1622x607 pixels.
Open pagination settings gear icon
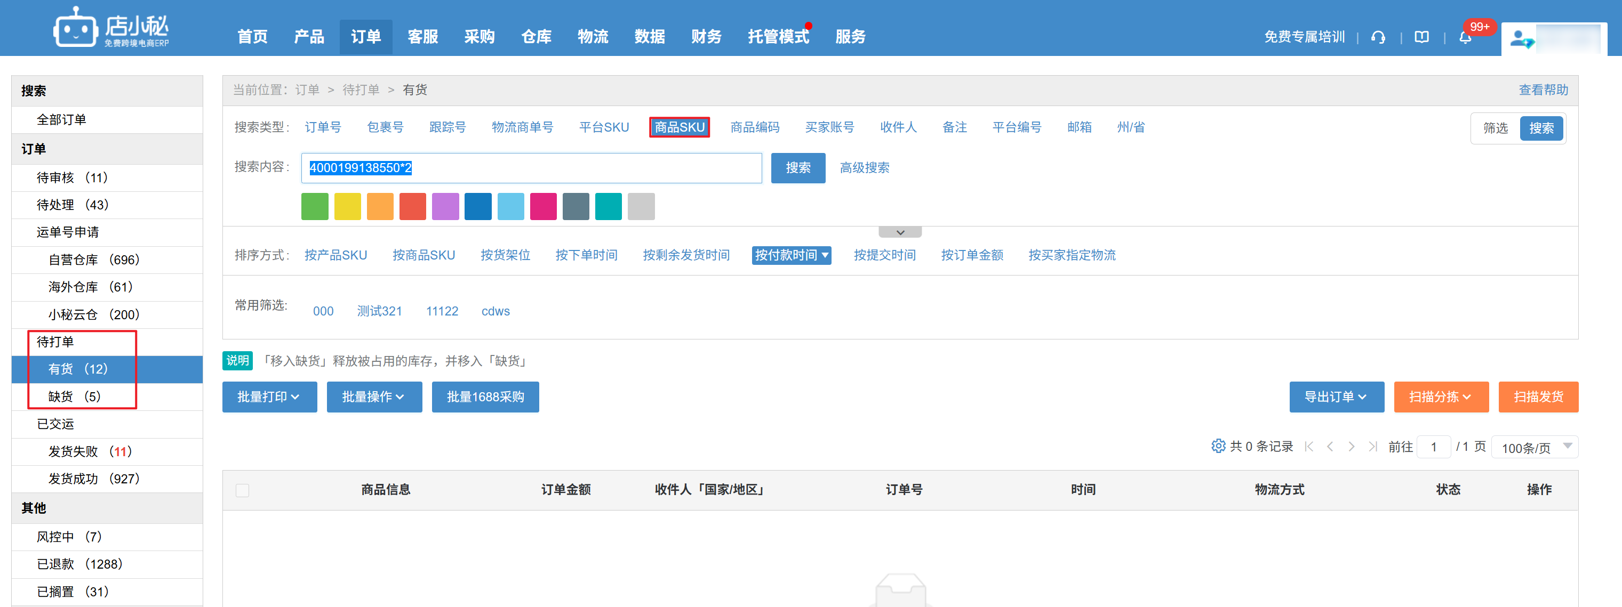[1218, 446]
